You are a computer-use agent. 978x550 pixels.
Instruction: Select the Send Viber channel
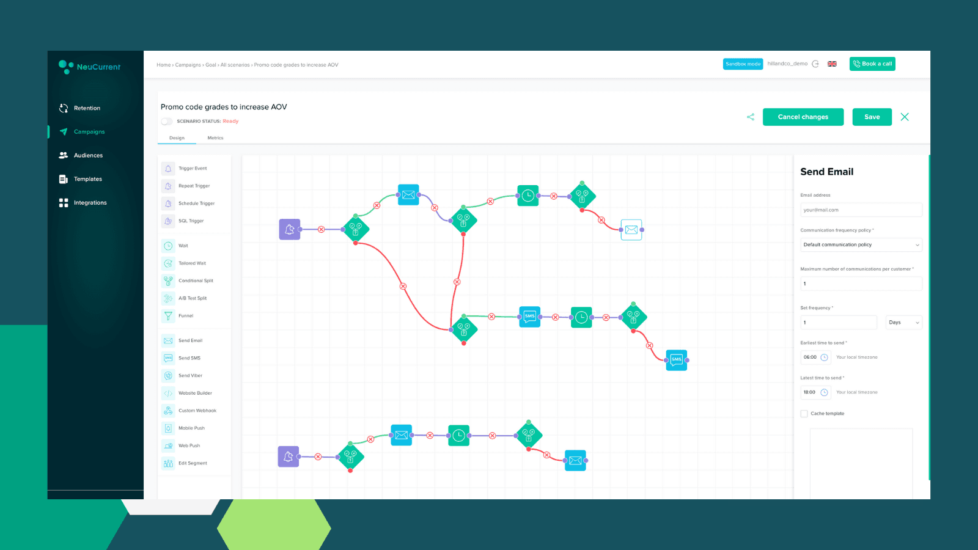pos(169,375)
